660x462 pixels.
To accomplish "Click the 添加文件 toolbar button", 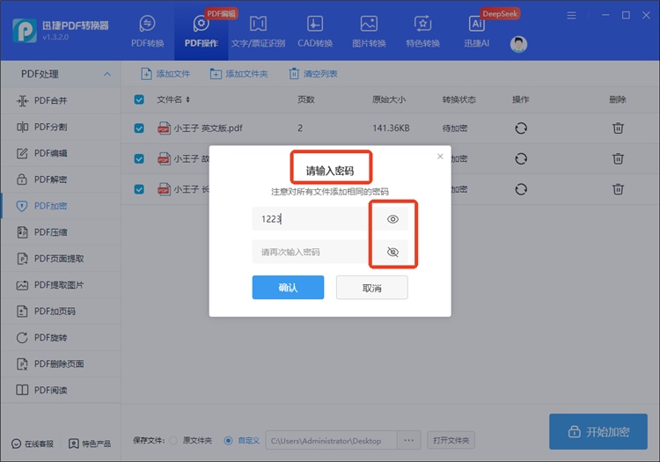I will coord(165,74).
